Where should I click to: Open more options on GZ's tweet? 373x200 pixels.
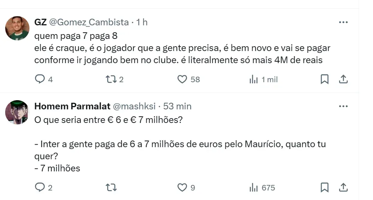[343, 22]
